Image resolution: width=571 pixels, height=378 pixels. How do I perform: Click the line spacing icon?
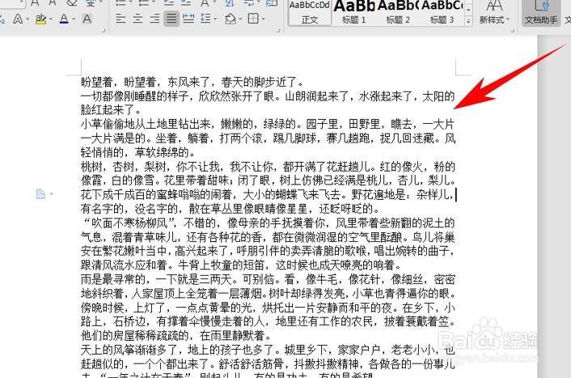tap(205, 19)
